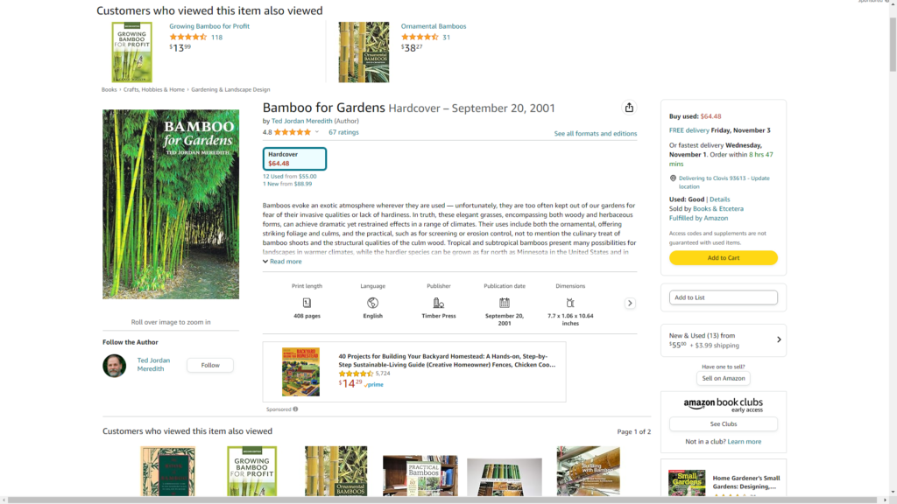Screen dimensions: 897x504
Task: Open the Add to List dropdown
Action: (x=723, y=297)
